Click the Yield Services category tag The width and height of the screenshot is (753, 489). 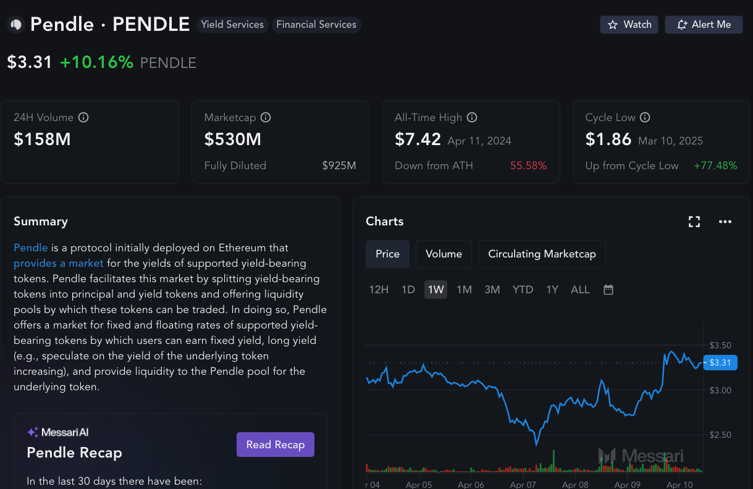pyautogui.click(x=232, y=25)
